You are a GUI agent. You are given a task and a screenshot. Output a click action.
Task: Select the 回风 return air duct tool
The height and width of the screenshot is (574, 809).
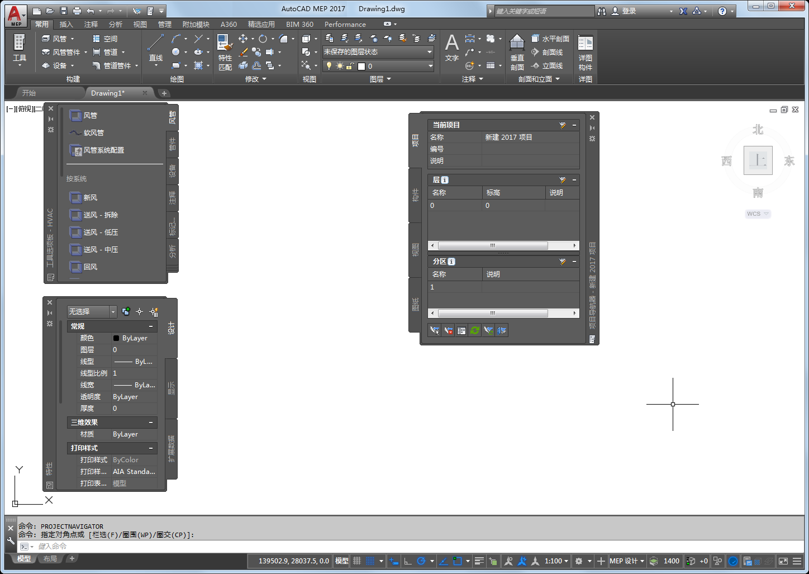(x=83, y=267)
